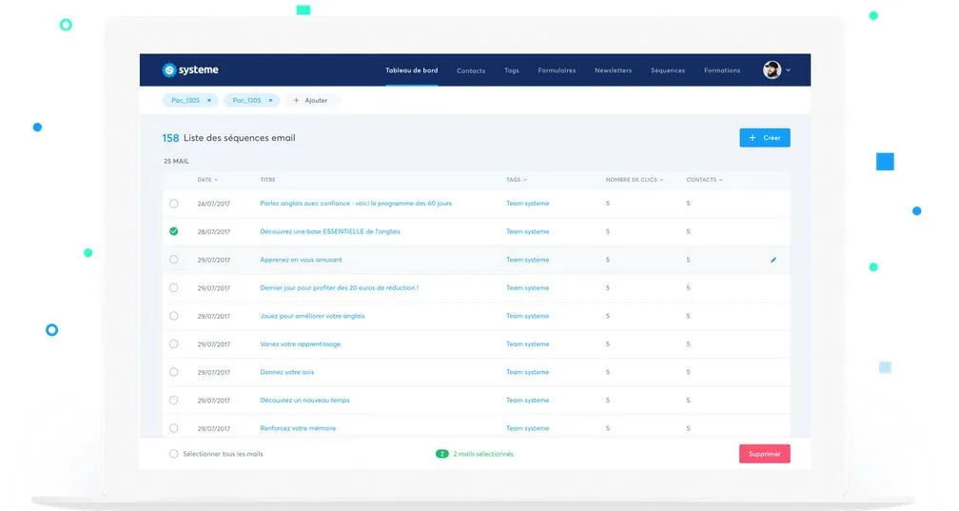Click the green 2 selected-mails badge
The width and height of the screenshot is (959, 511).
[x=442, y=454]
